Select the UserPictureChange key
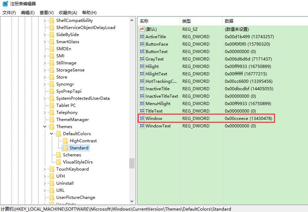The image size is (308, 212). coord(76,197)
